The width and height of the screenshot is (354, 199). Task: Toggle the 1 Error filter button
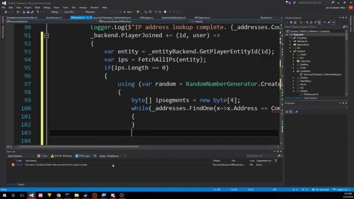(x=43, y=156)
